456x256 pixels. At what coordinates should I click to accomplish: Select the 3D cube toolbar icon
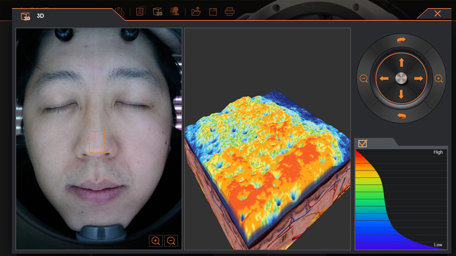pos(157,12)
